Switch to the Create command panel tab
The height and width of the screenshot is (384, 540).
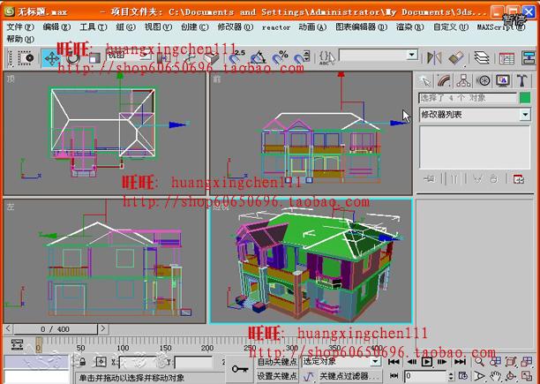pos(425,81)
